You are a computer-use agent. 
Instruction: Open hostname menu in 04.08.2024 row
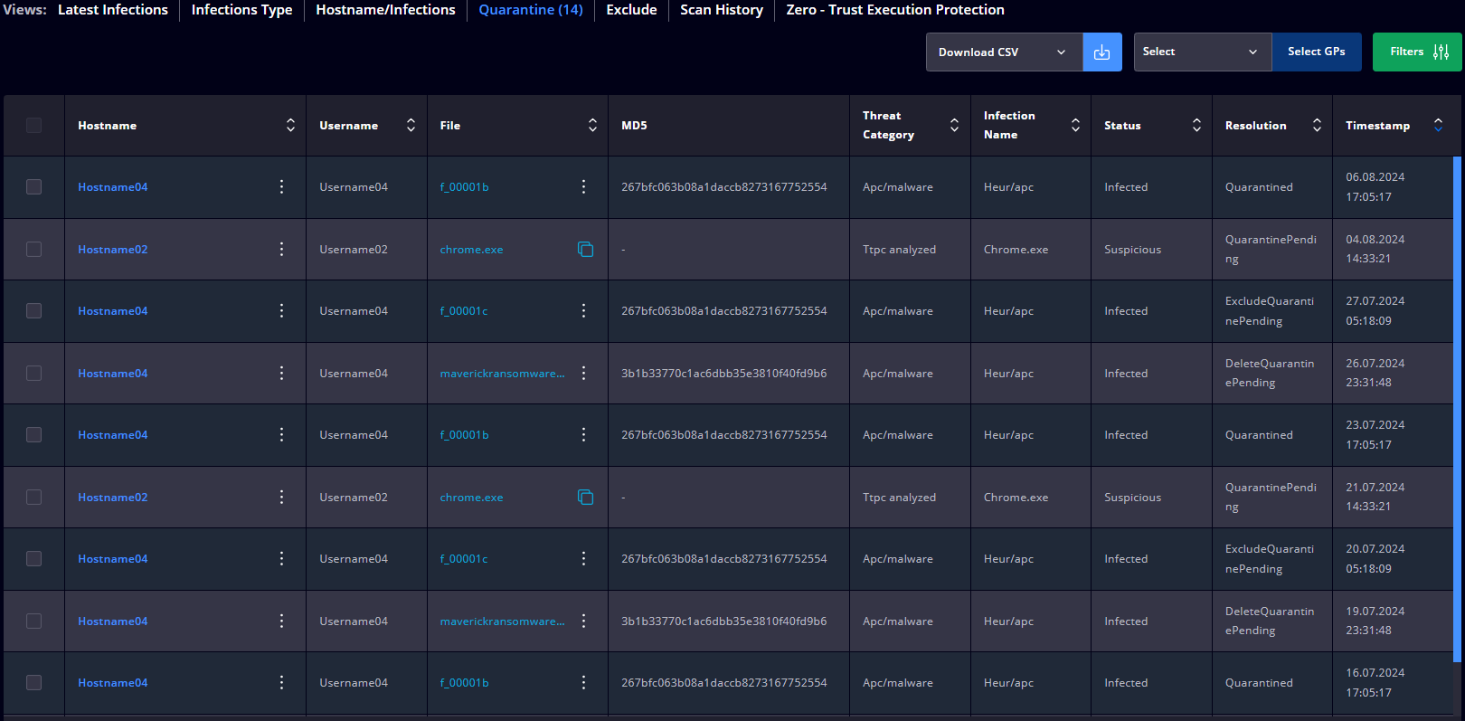click(x=281, y=249)
